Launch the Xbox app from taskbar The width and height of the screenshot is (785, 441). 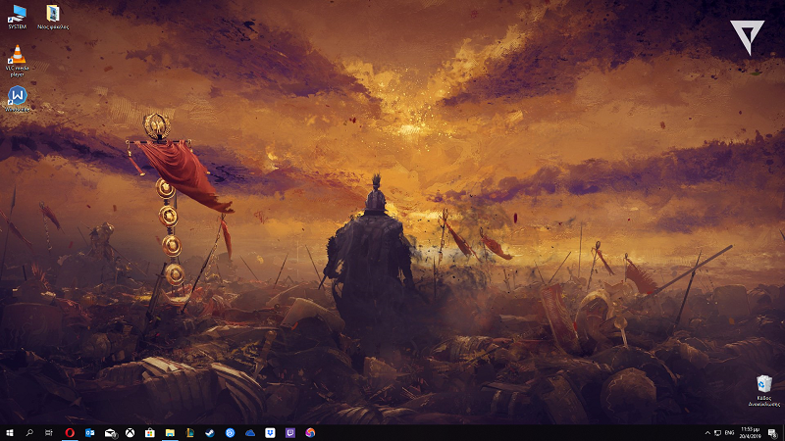130,433
